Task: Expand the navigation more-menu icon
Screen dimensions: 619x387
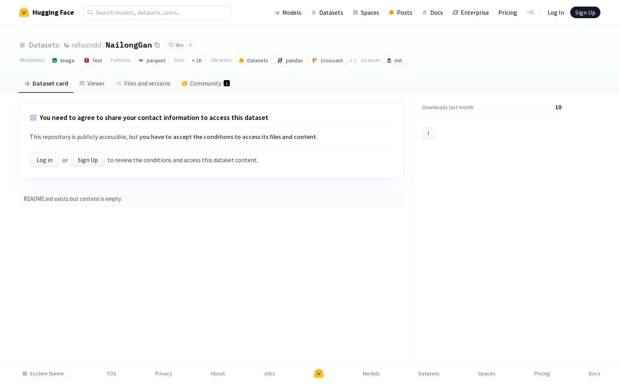Action: [x=530, y=12]
